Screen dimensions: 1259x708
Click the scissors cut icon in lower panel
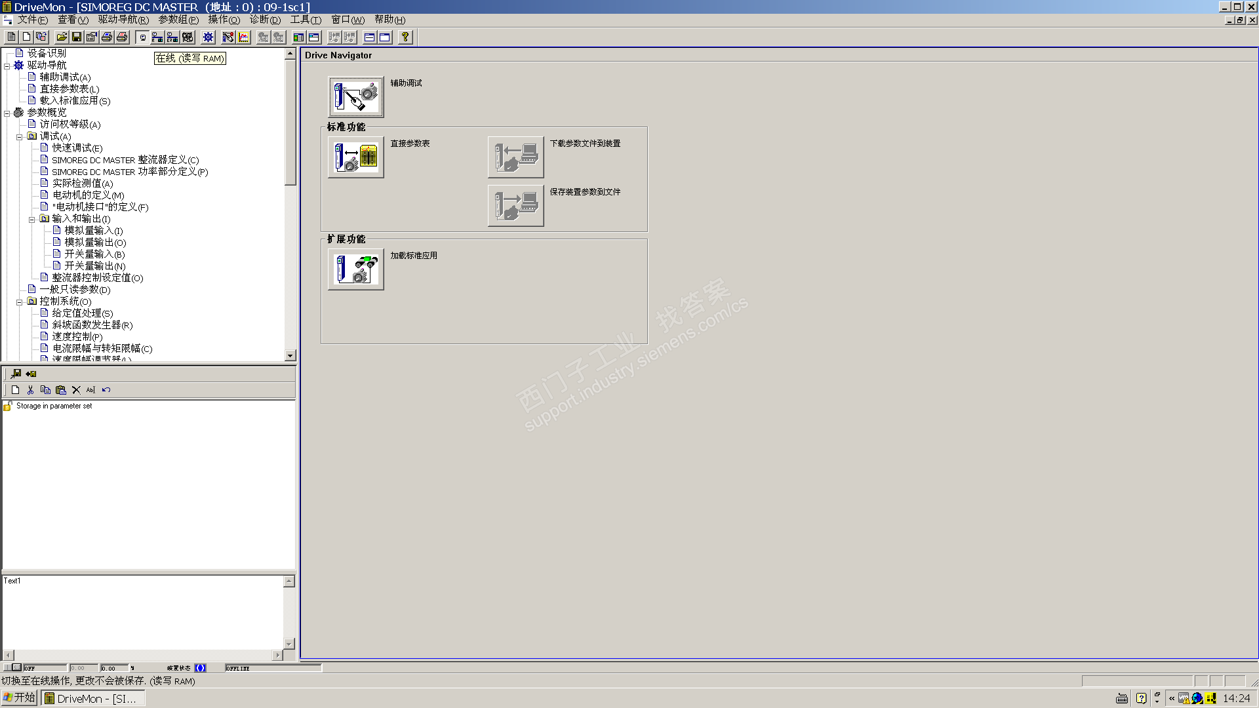(30, 390)
